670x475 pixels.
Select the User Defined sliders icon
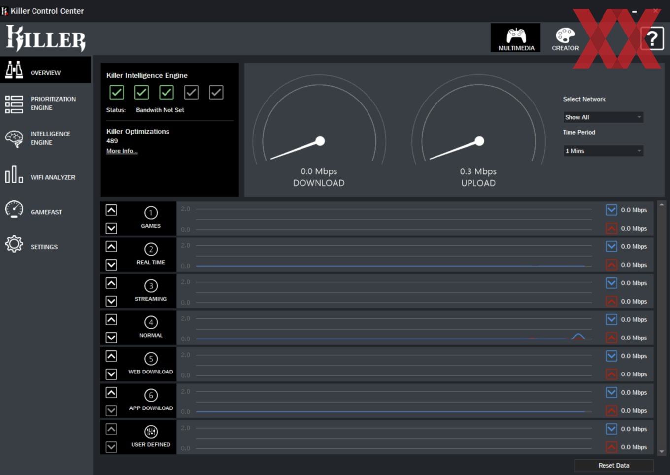coord(151,432)
